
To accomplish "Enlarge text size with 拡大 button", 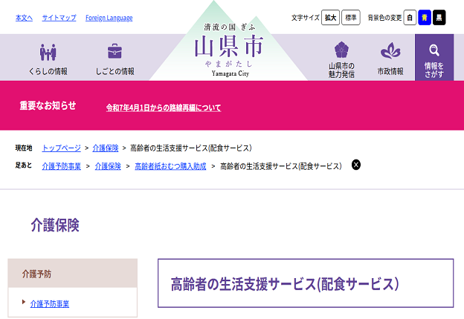I will [x=330, y=18].
